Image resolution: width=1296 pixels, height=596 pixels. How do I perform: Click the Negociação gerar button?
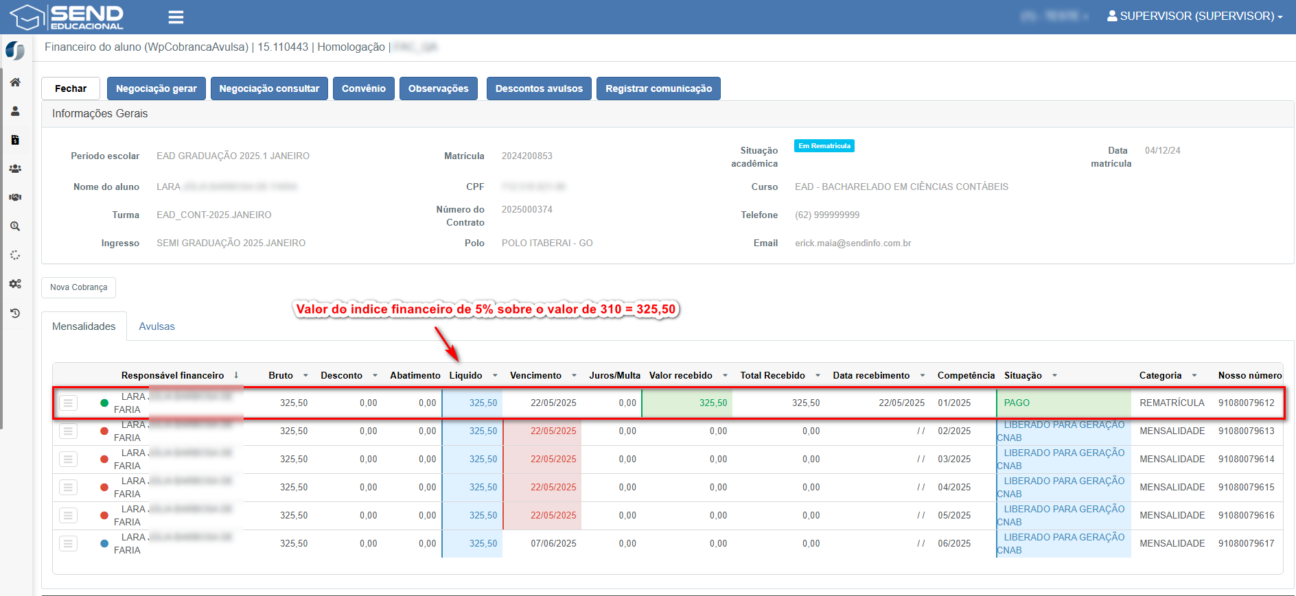click(157, 88)
